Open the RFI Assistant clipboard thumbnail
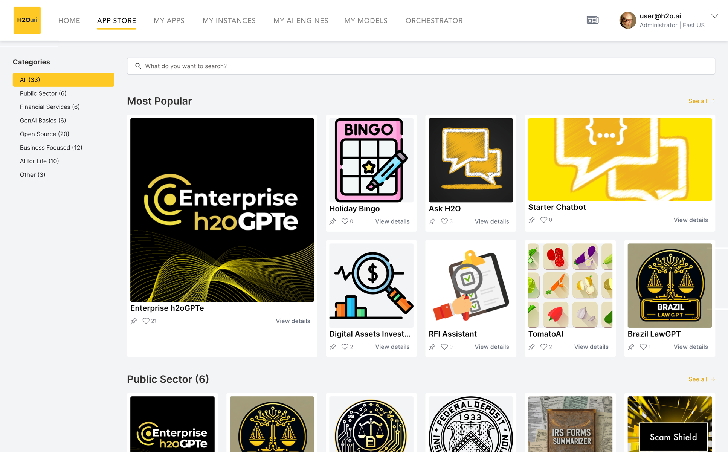The image size is (728, 452). point(471,286)
